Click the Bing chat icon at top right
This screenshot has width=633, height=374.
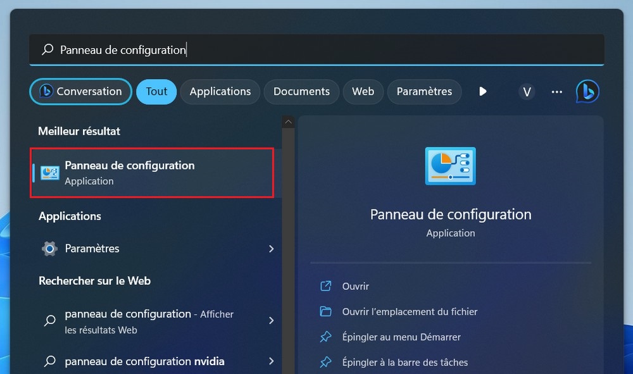[x=587, y=92]
